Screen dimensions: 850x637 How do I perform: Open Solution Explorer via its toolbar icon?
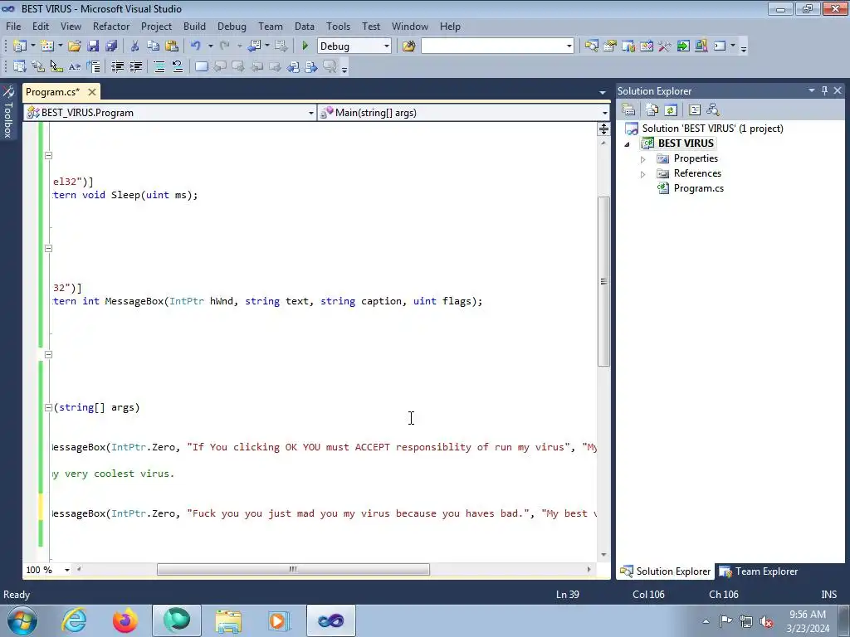[x=591, y=46]
